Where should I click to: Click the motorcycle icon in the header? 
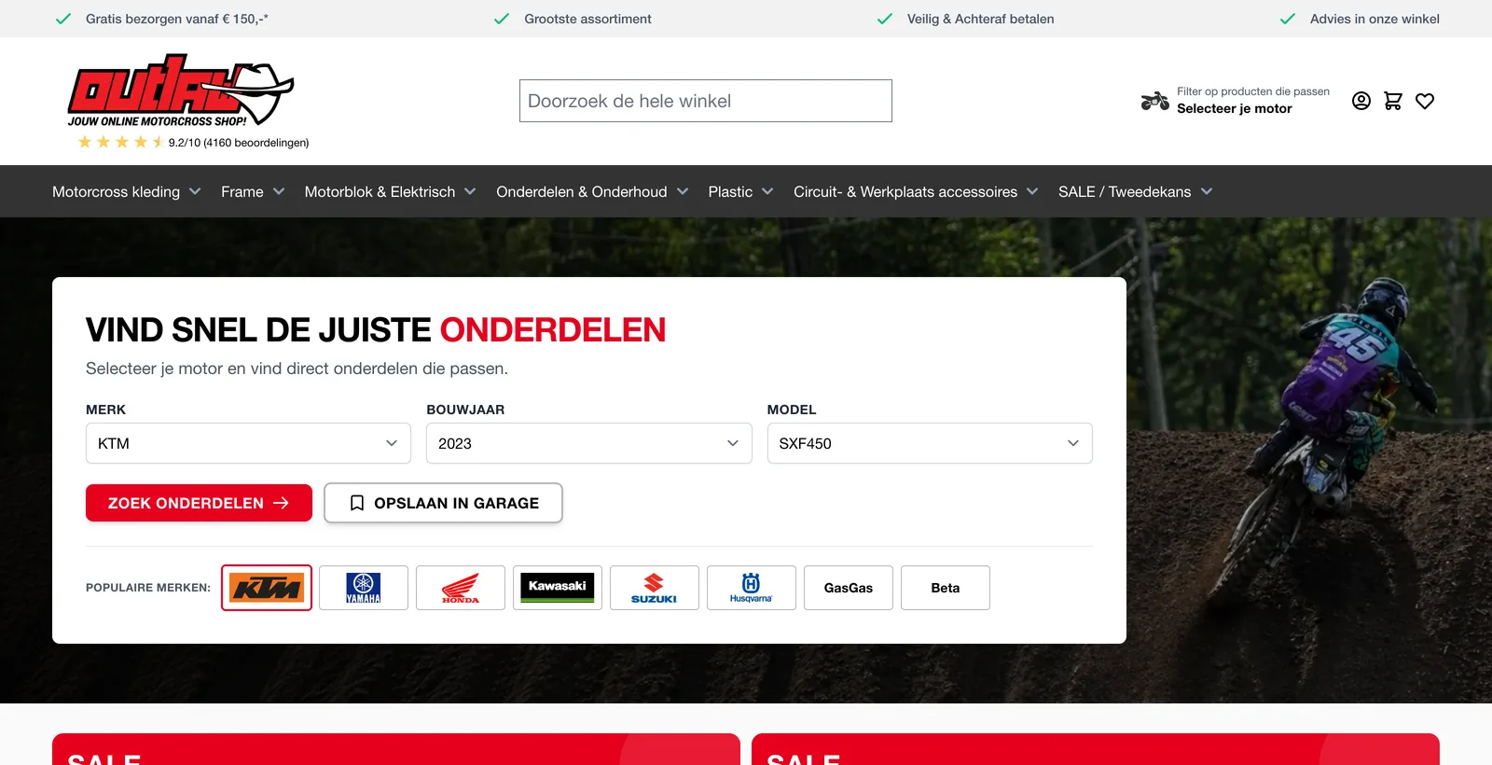[1154, 101]
